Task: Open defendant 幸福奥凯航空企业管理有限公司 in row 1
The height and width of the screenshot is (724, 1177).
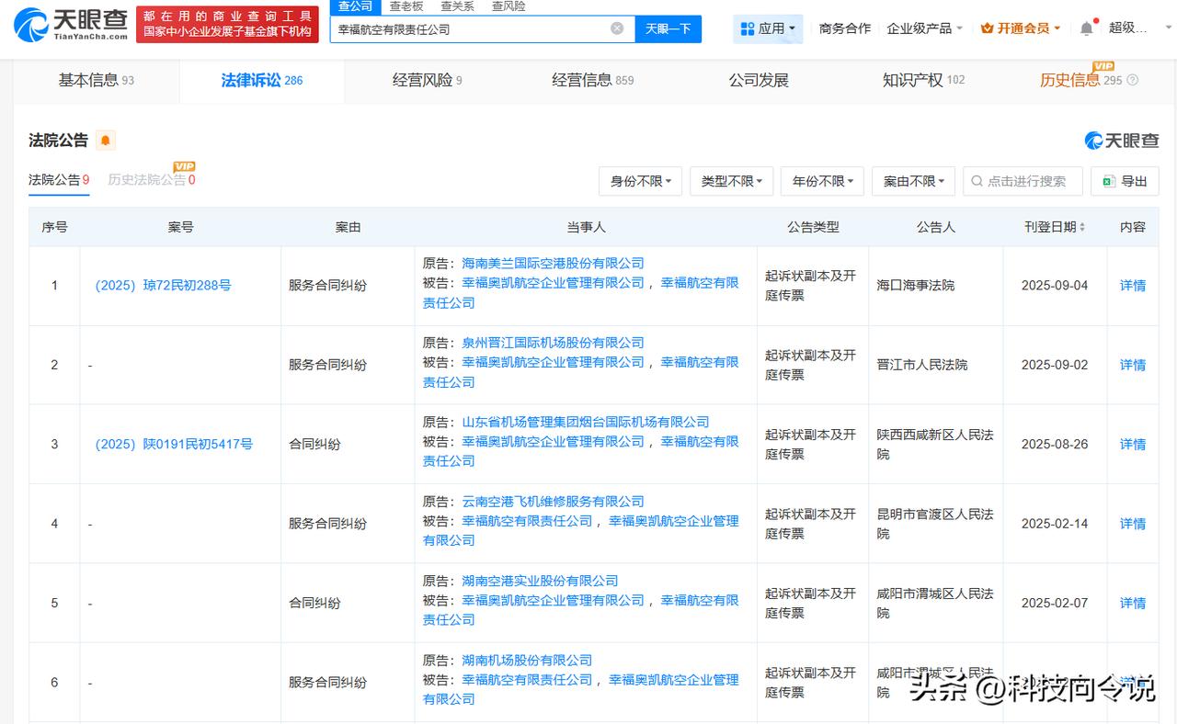Action: coord(553,283)
